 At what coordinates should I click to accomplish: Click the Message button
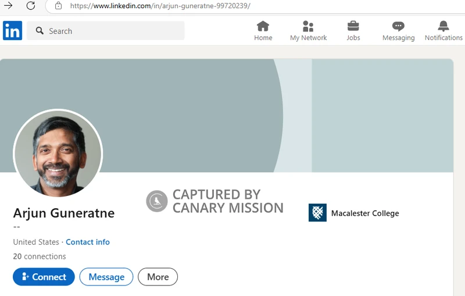pyautogui.click(x=106, y=277)
